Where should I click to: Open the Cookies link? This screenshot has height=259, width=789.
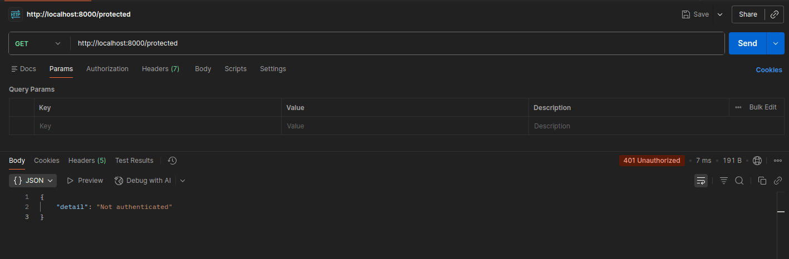769,70
